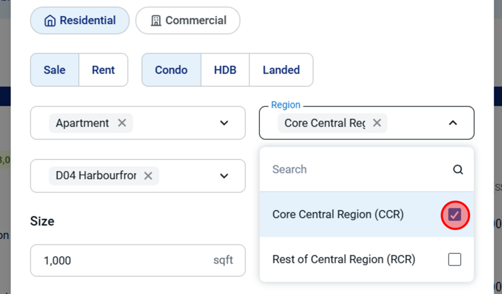Screen dimensions: 502x294
Task: Collapse the Region dropdown using its chevron
Action: (x=453, y=123)
